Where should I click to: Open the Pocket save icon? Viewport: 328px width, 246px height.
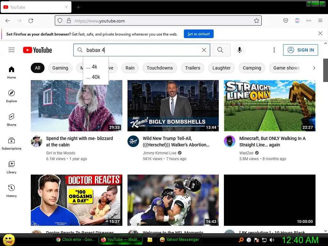[x=286, y=20]
